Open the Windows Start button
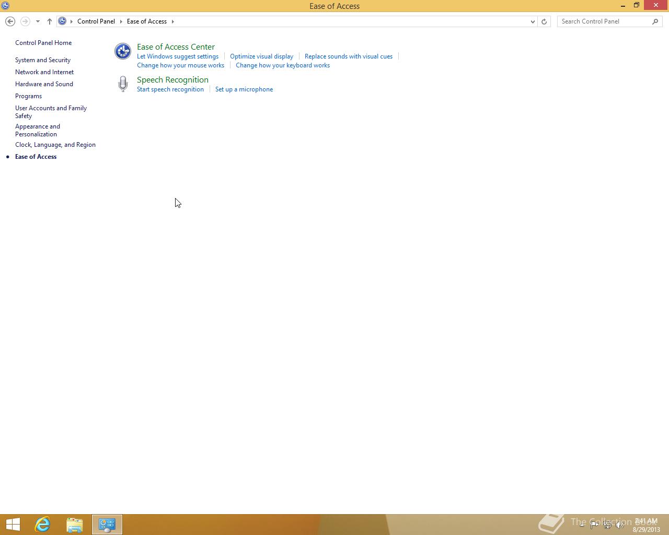 [x=13, y=525]
